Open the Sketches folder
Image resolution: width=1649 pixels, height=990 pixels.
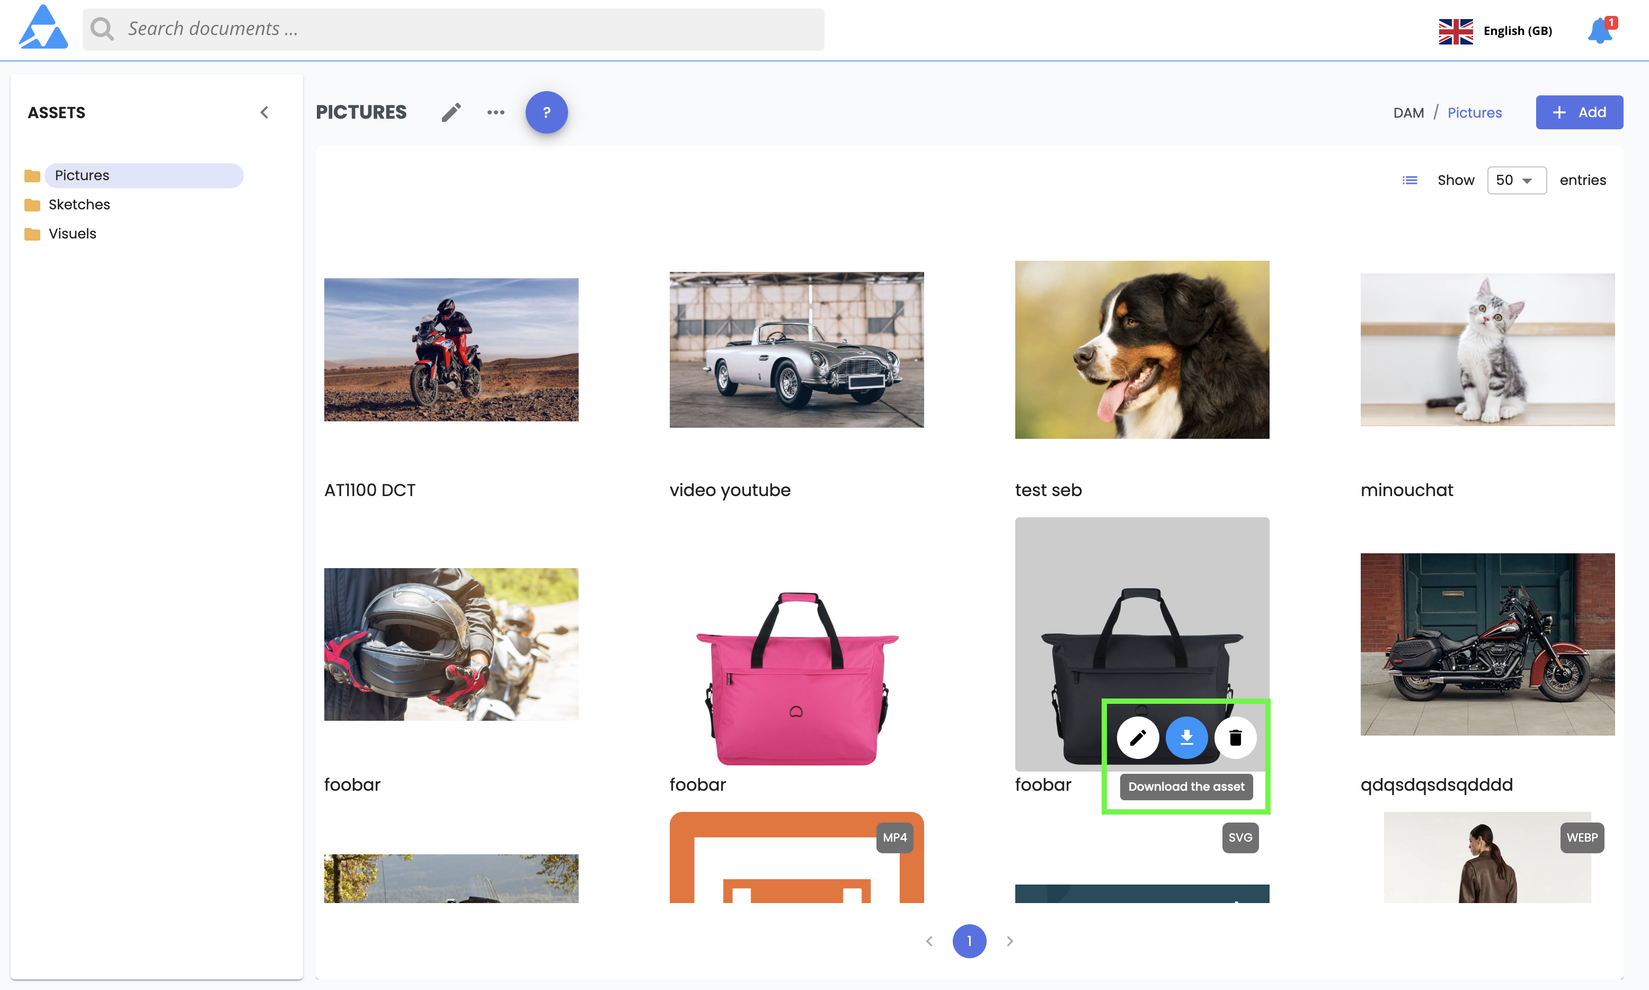coord(79,204)
